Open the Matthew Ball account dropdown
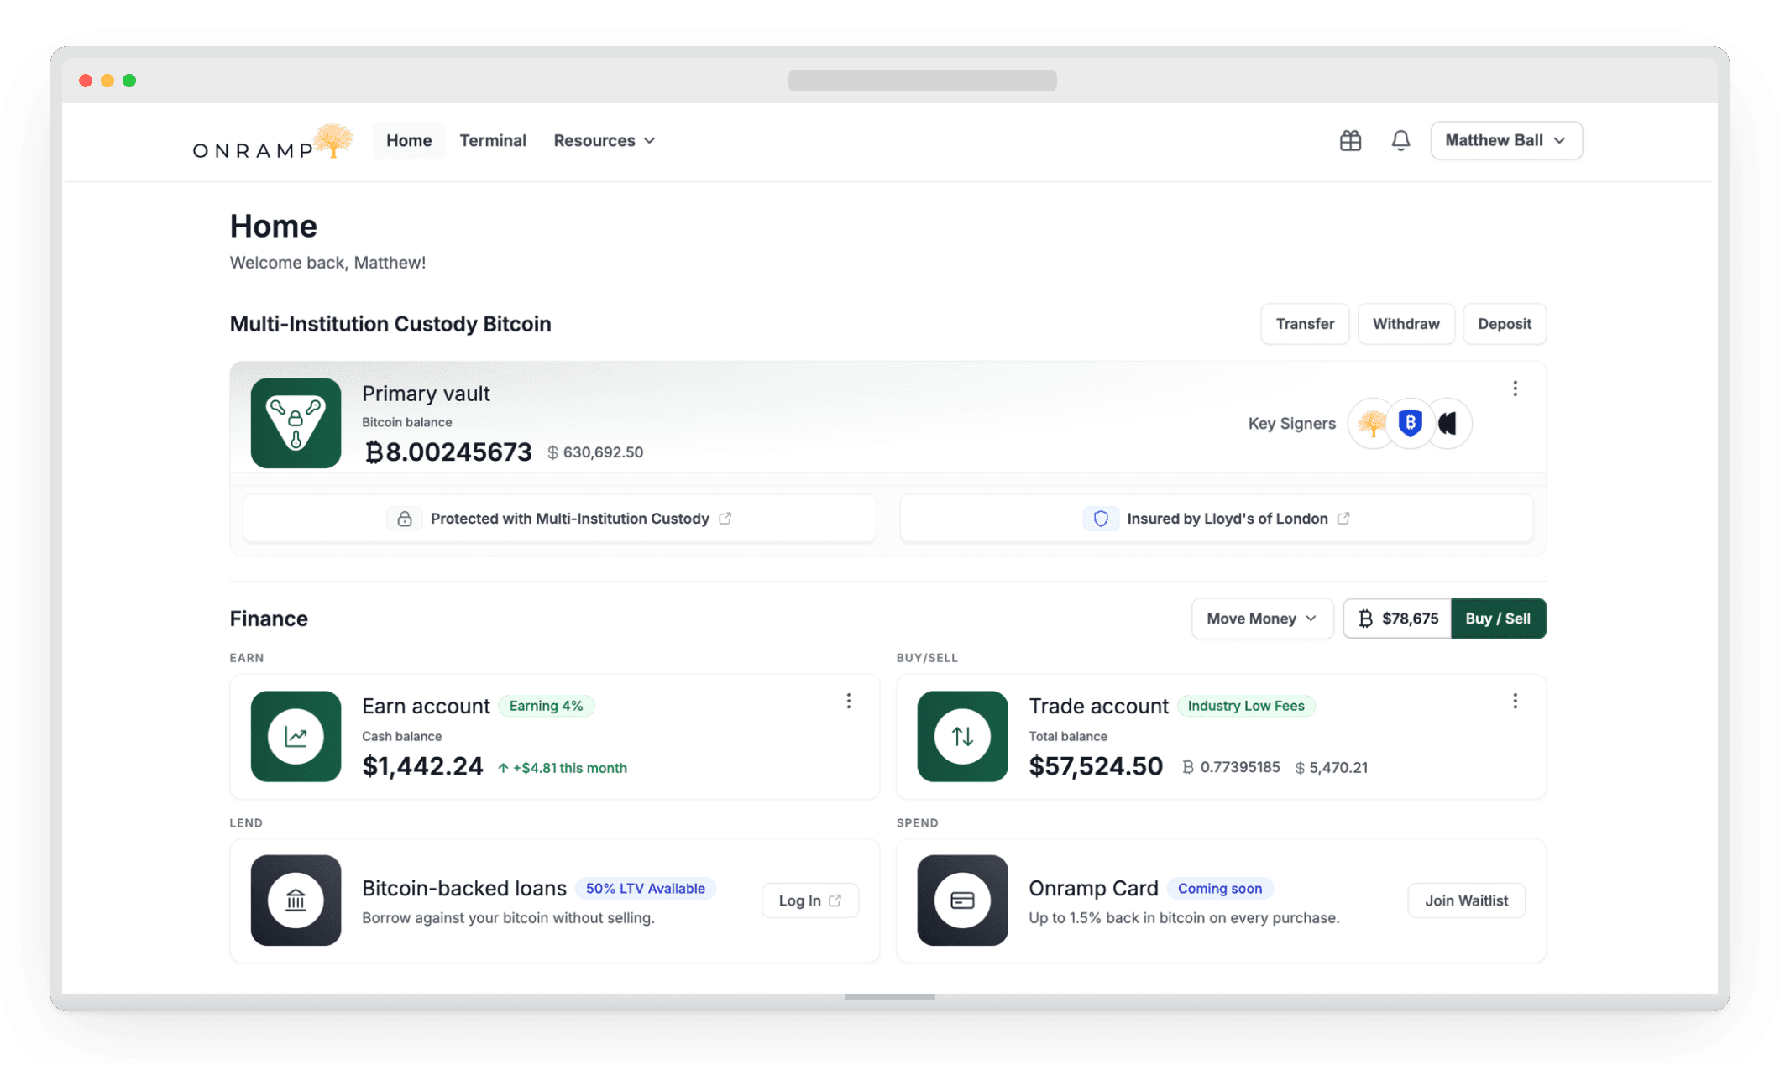This screenshot has height=1091, width=1780. coord(1506,140)
